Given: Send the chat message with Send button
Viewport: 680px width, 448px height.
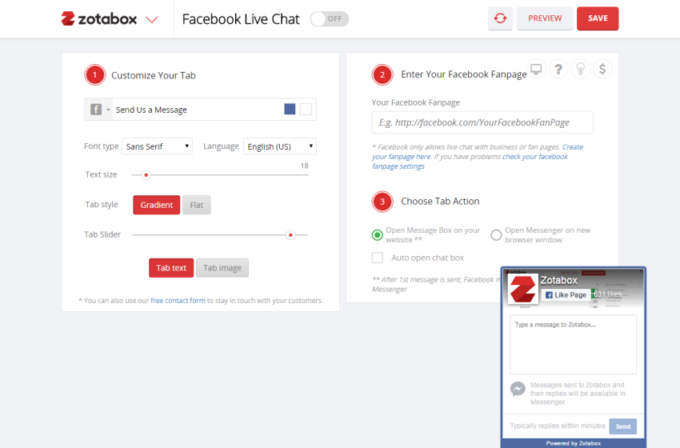Looking at the screenshot, I should point(622,426).
